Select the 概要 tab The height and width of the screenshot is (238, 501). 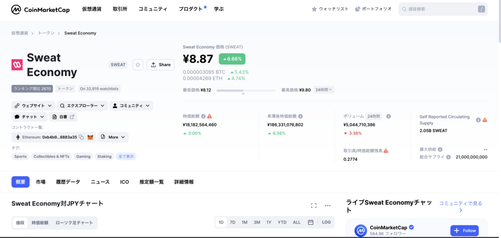21,182
